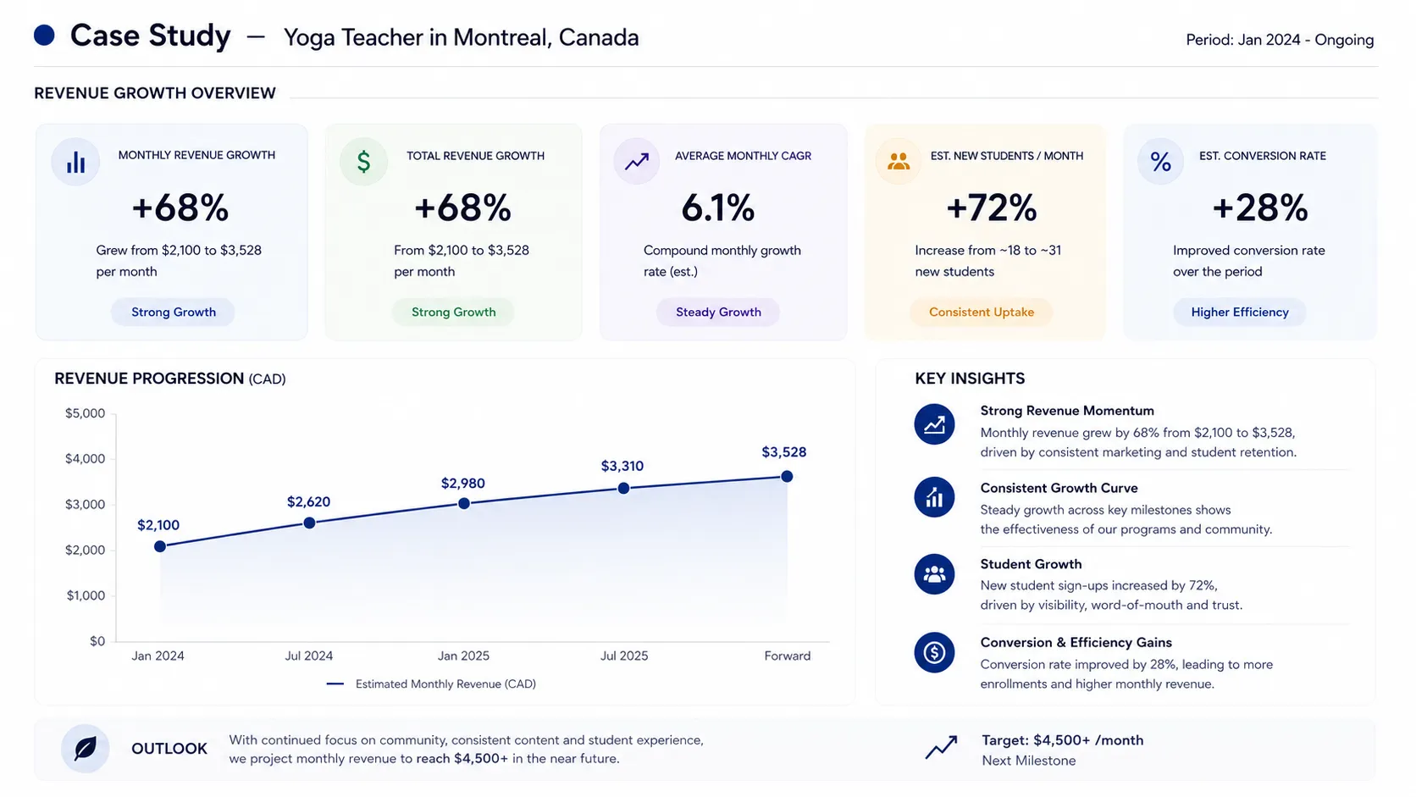Click the orange people icon for new students
This screenshot has height=797, width=1416.
tap(899, 161)
